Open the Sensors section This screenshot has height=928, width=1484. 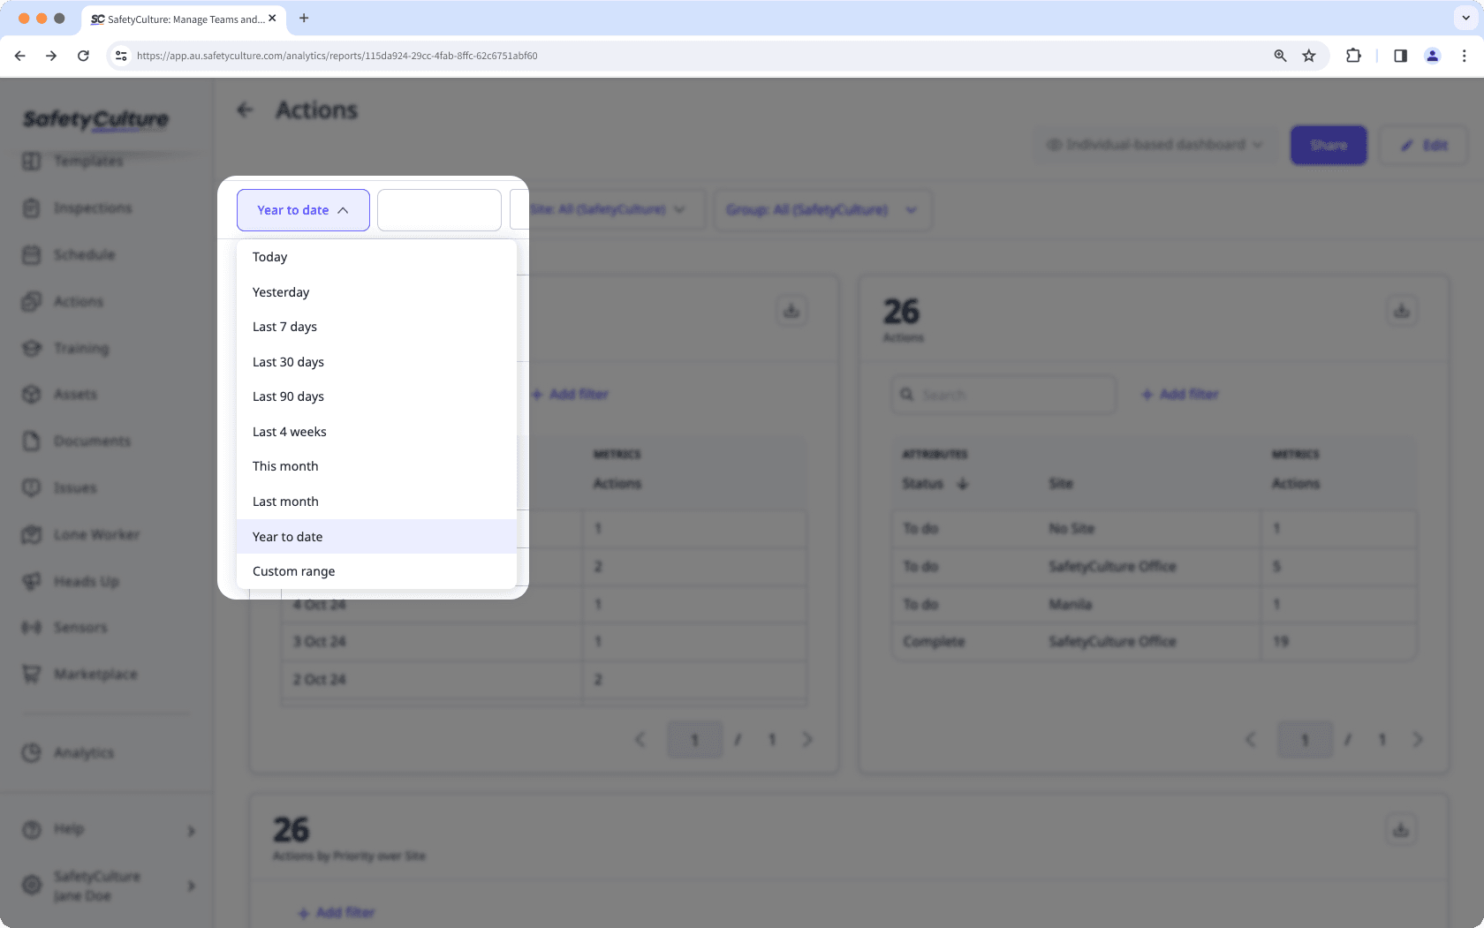coord(81,627)
